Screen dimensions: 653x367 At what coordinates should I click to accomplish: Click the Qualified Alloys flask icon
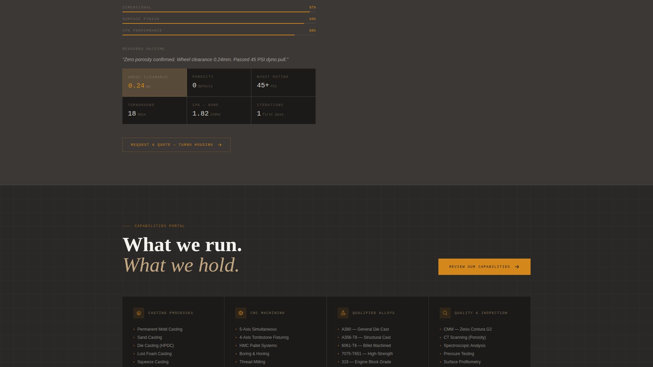(343, 313)
